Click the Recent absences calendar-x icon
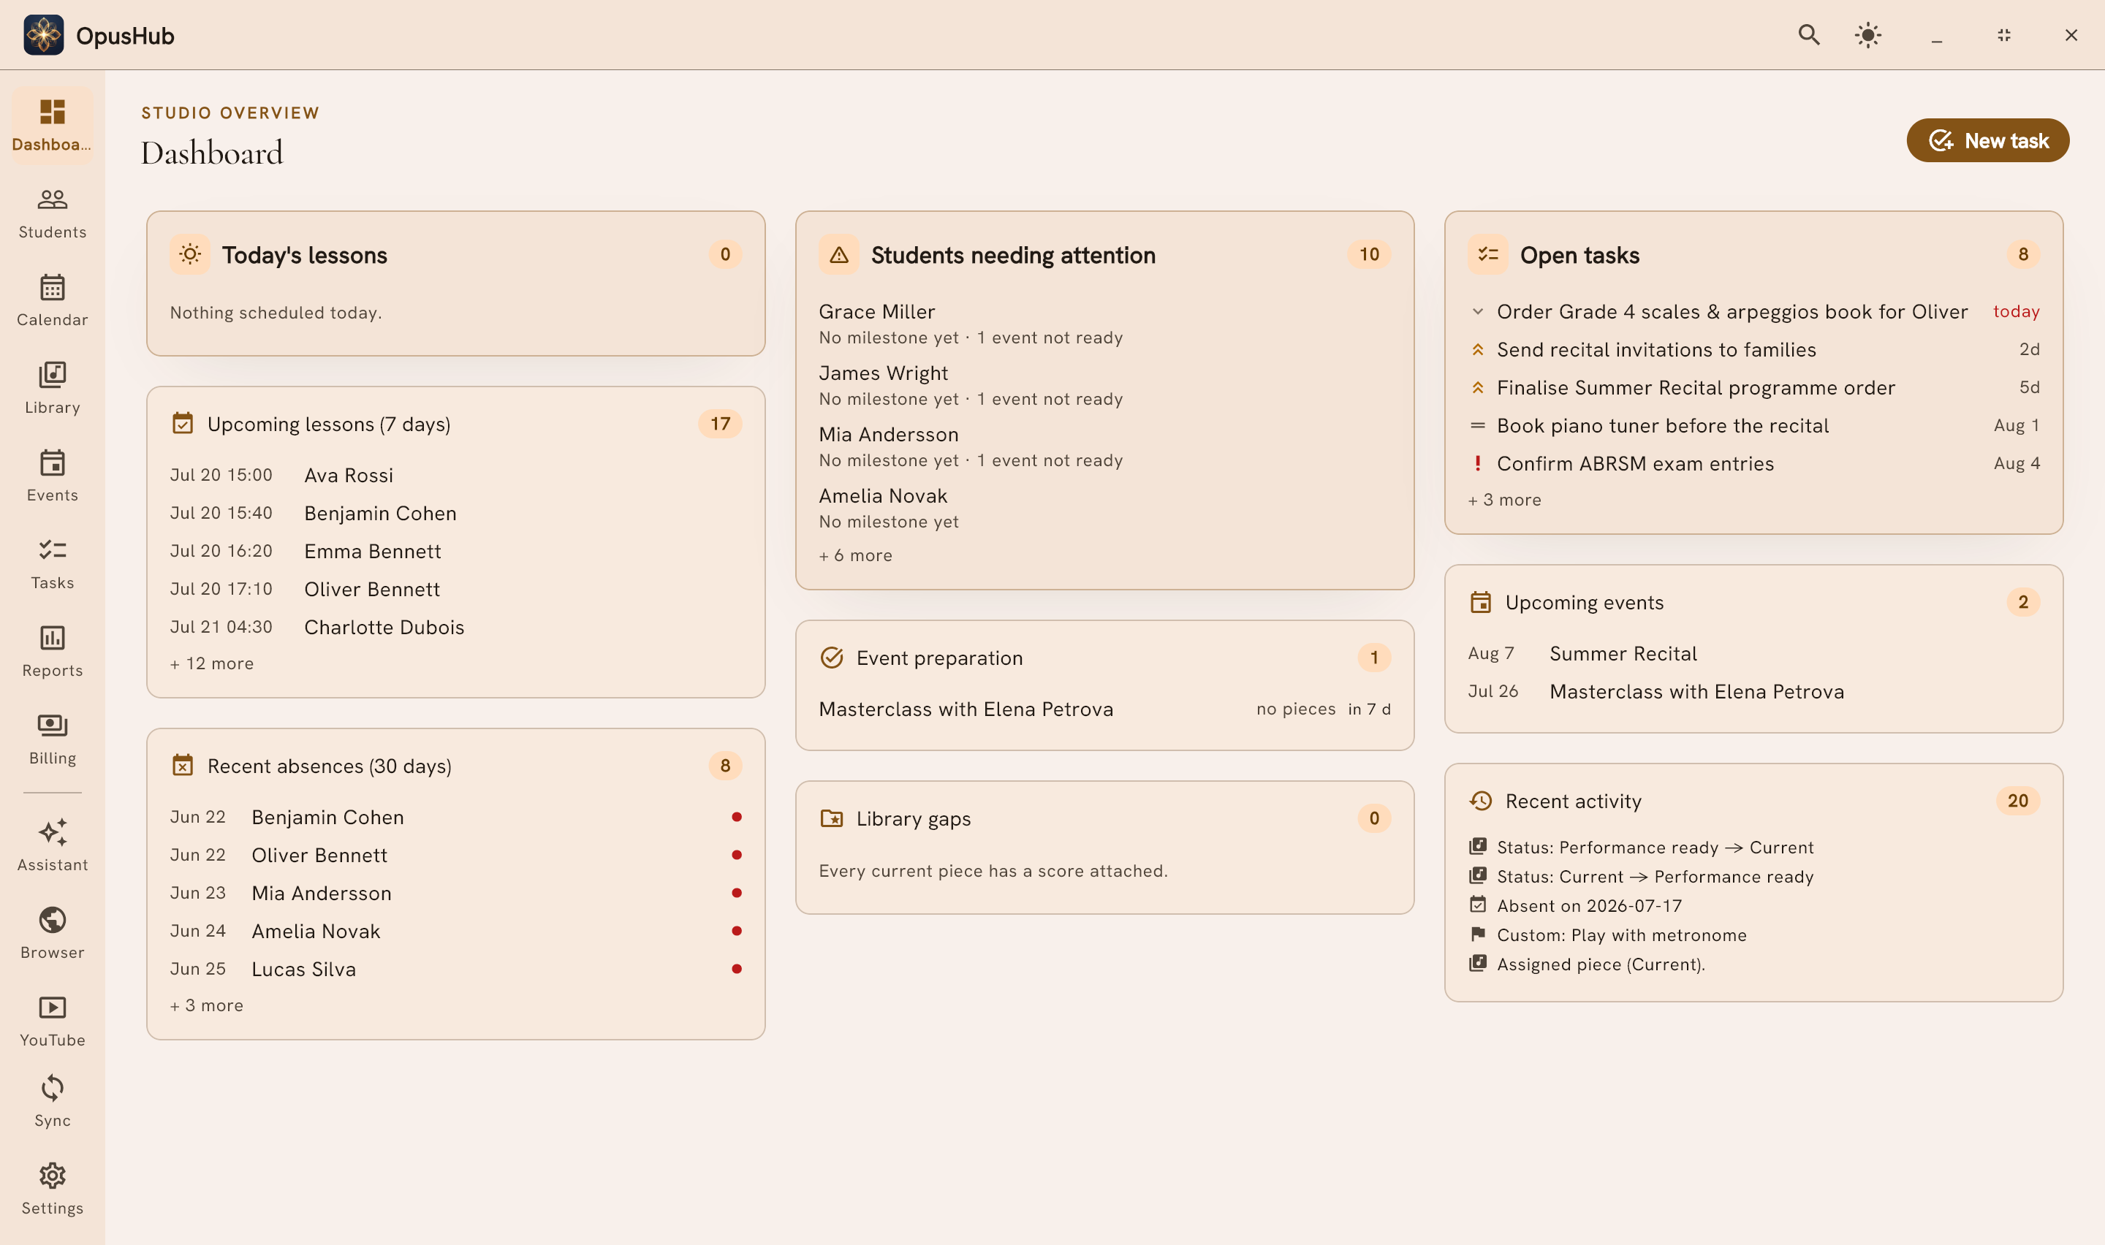Image resolution: width=2105 pixels, height=1245 pixels. click(183, 765)
